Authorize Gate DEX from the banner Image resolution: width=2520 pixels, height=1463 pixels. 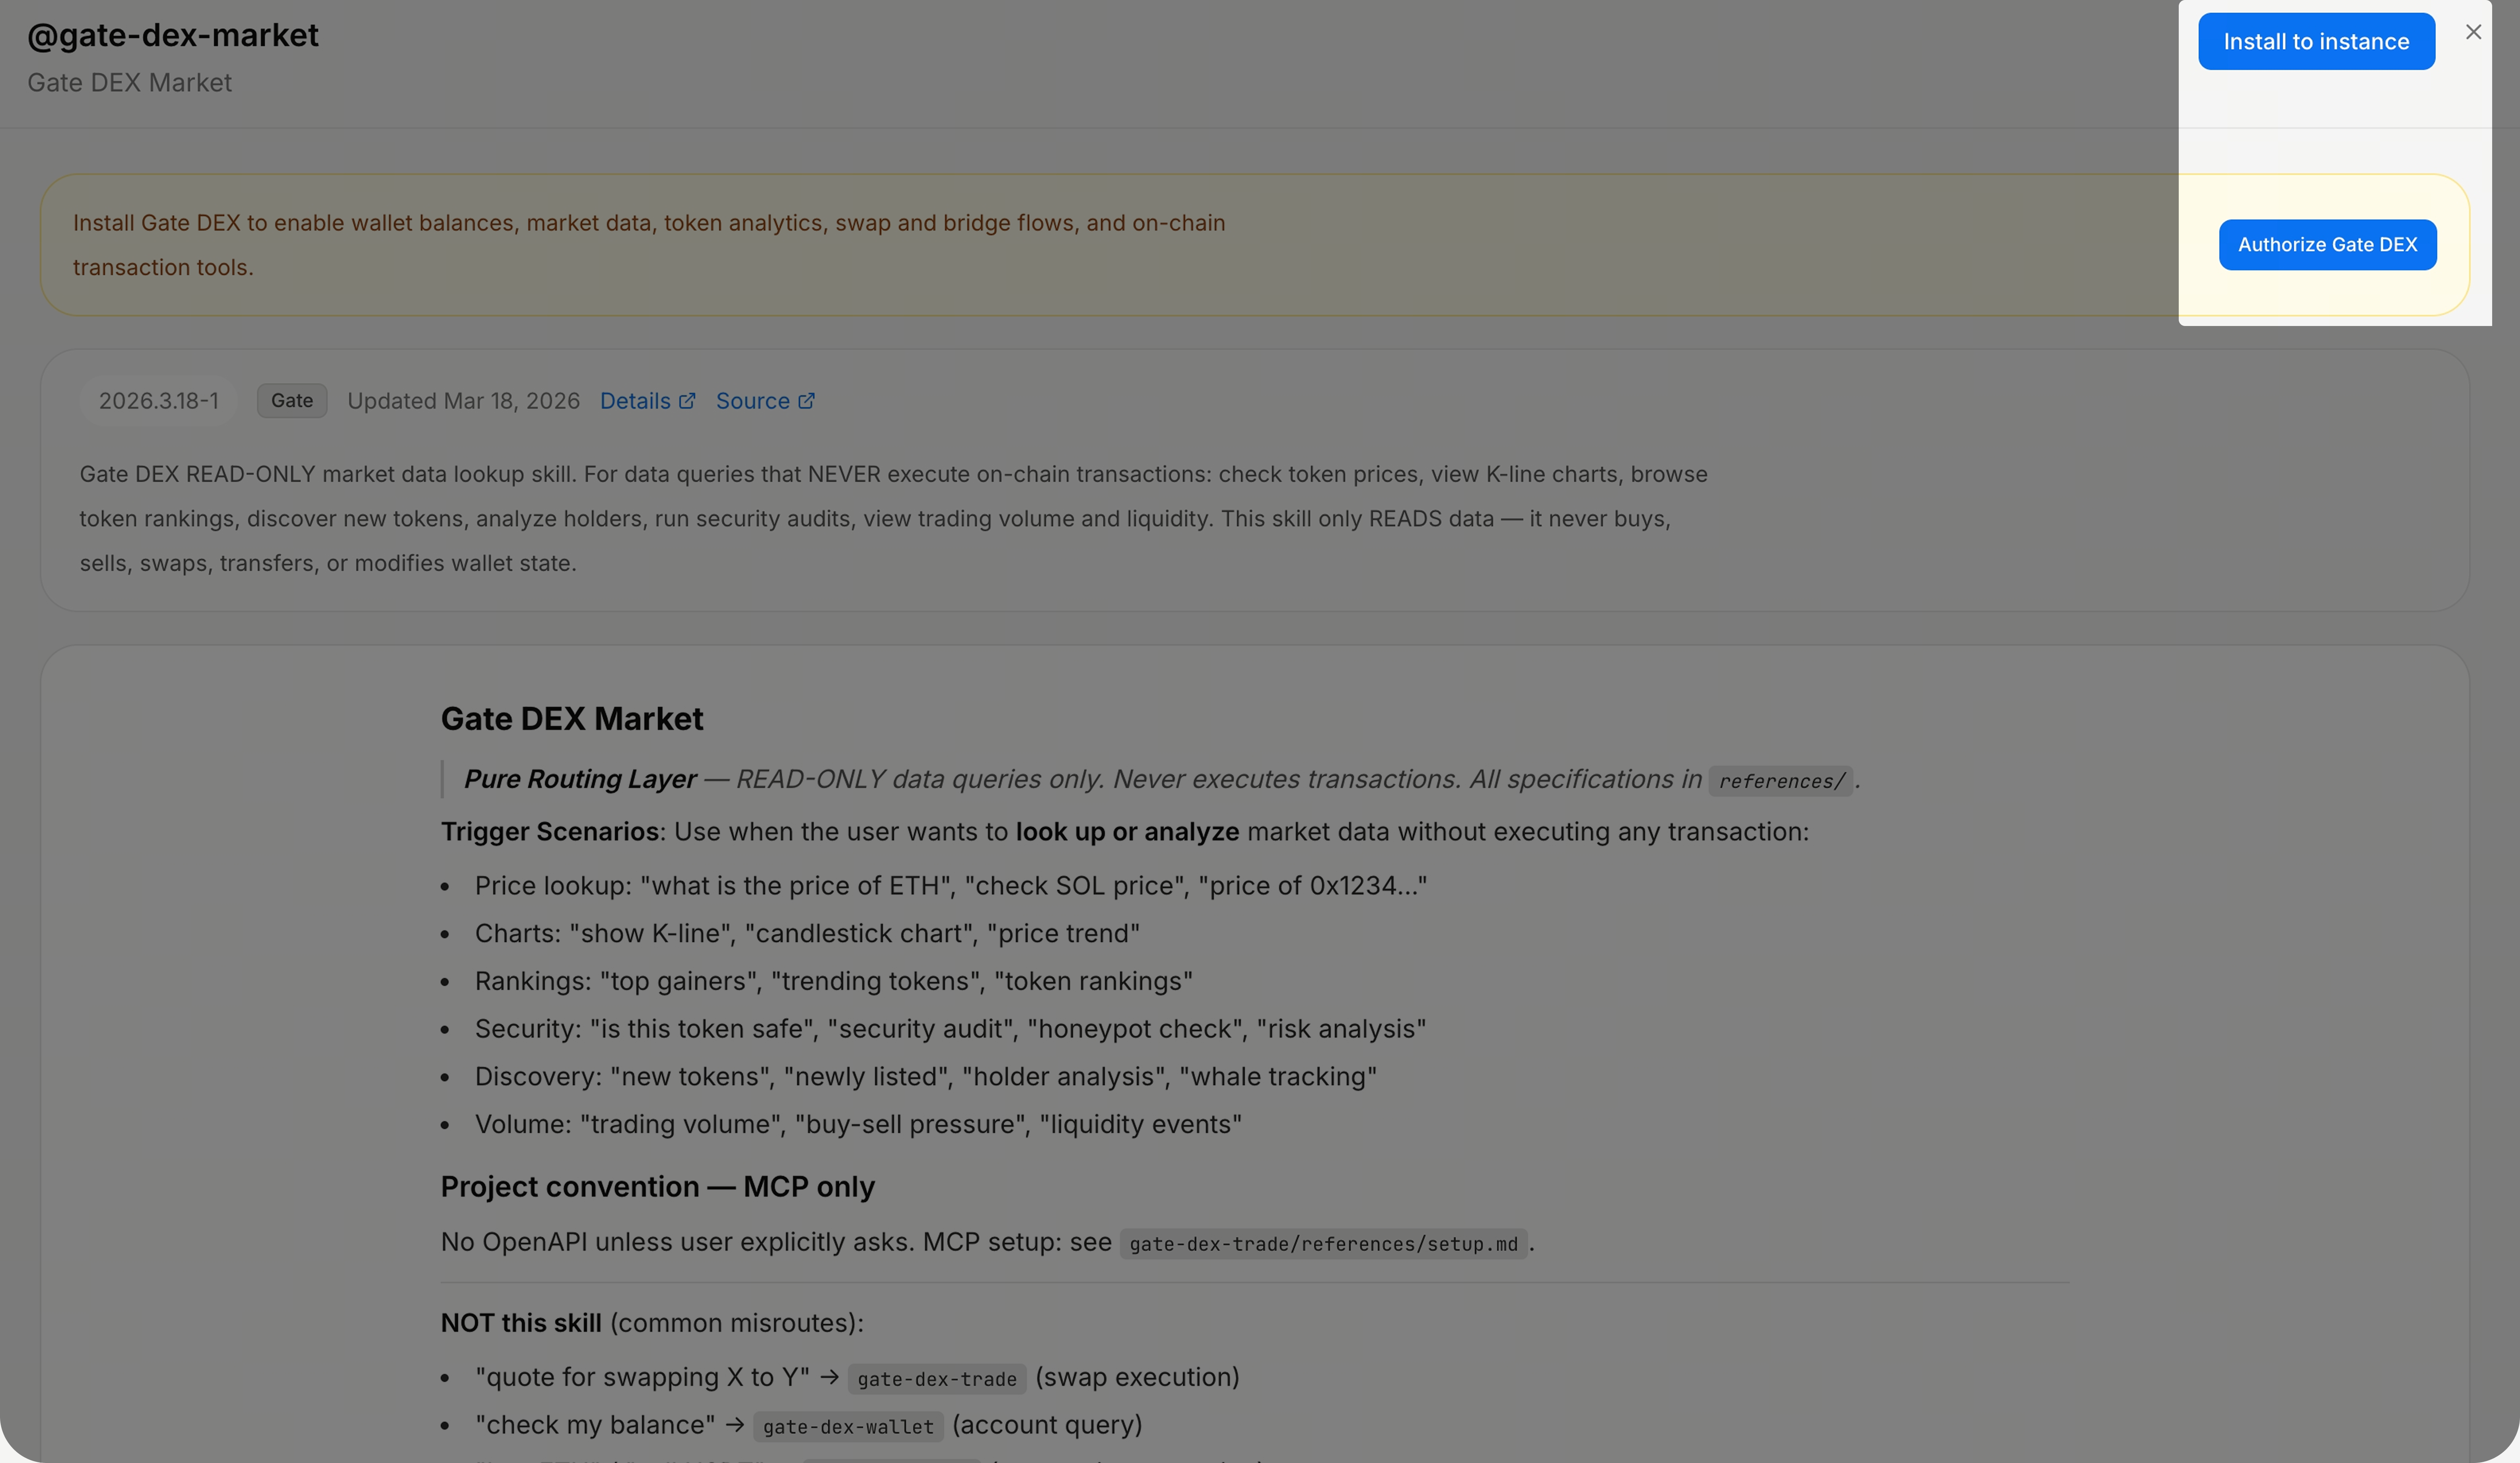2327,245
